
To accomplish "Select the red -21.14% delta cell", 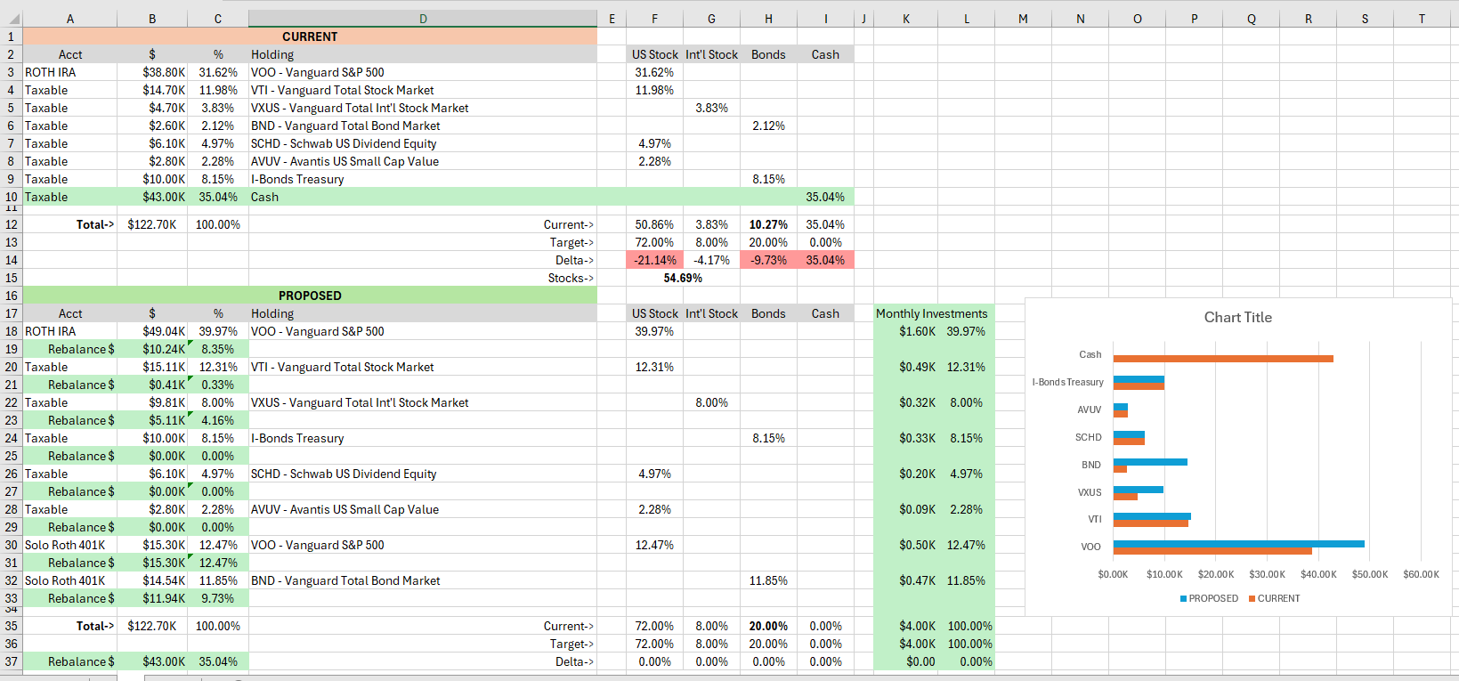I will [655, 260].
